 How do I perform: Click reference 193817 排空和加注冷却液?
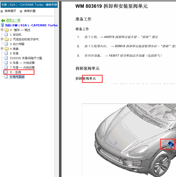(x=135, y=56)
